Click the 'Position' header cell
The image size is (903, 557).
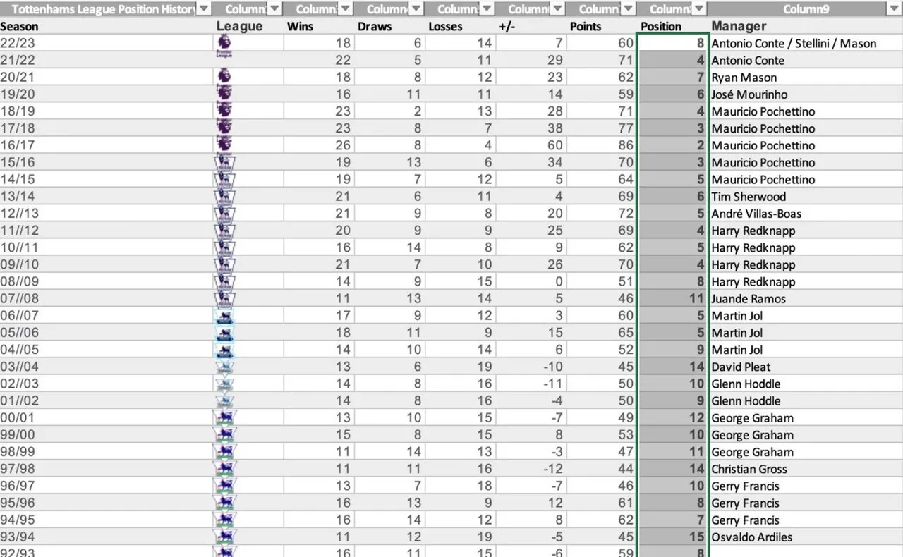pyautogui.click(x=672, y=26)
